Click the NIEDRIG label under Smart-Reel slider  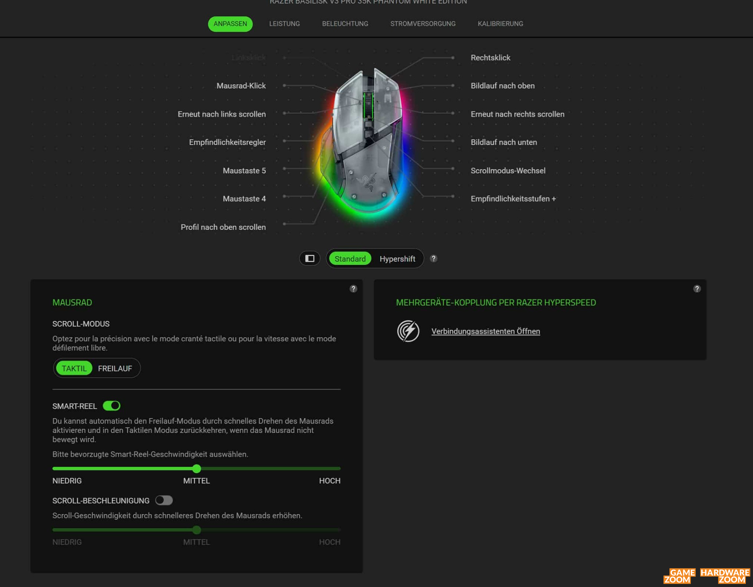coord(67,481)
